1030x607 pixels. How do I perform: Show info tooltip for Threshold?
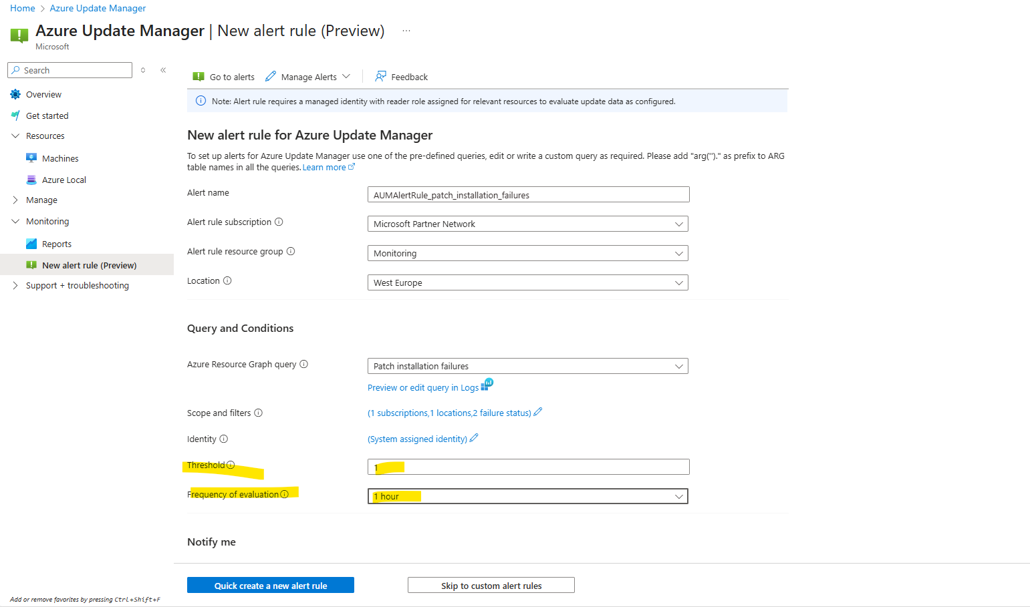pos(231,465)
